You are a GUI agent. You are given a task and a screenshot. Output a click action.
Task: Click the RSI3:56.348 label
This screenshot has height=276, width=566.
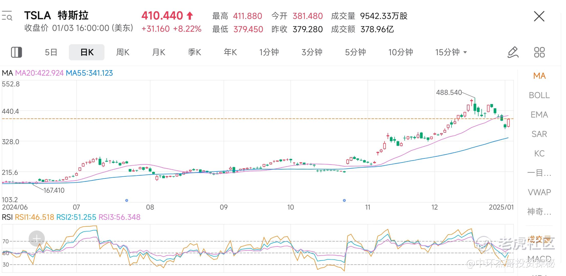(119, 217)
